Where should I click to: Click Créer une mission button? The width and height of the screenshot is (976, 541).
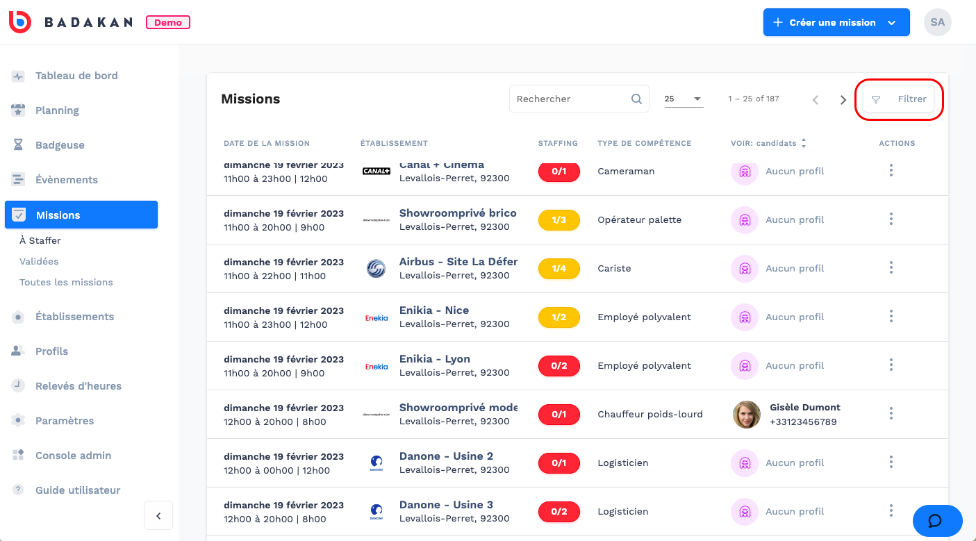836,22
